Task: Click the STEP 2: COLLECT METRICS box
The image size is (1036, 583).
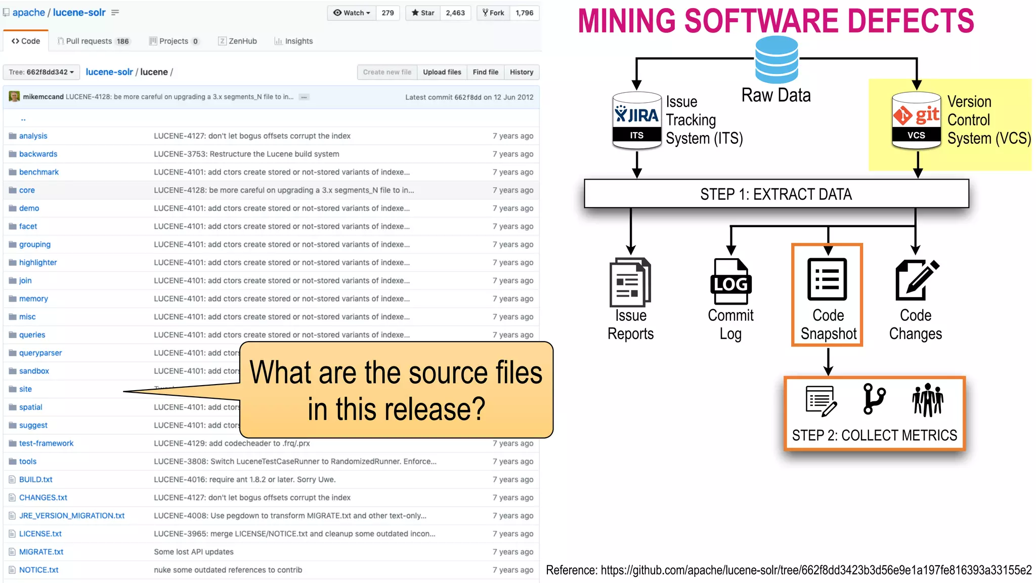Action: (875, 414)
